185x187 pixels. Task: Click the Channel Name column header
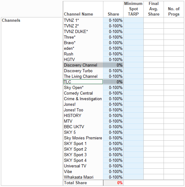coord(83,9)
